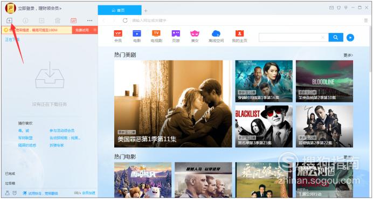Open the message envelope icon in the title bar
The width and height of the screenshot is (373, 199).
point(331,8)
